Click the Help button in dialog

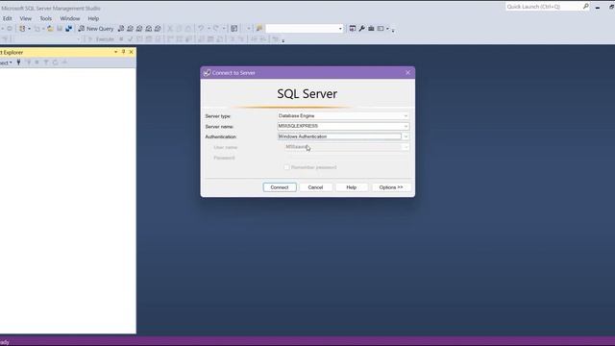point(352,187)
